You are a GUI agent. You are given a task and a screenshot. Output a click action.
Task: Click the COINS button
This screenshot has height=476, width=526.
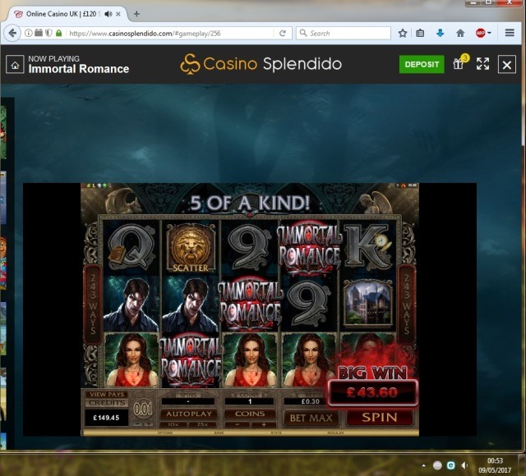click(250, 414)
